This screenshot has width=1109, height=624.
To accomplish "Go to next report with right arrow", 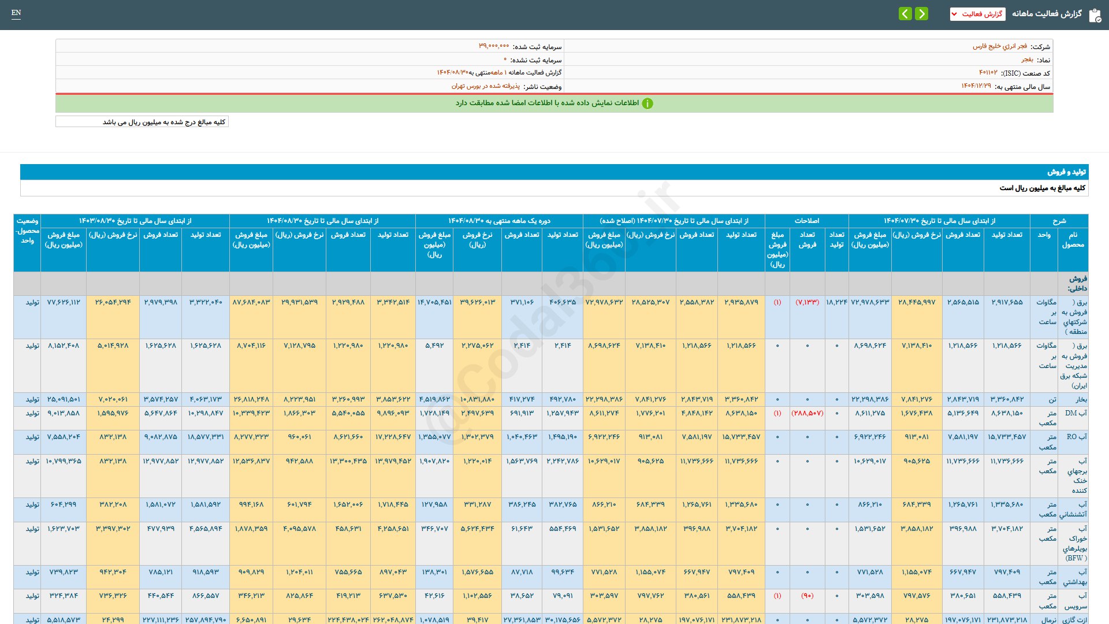I will pos(922,14).
